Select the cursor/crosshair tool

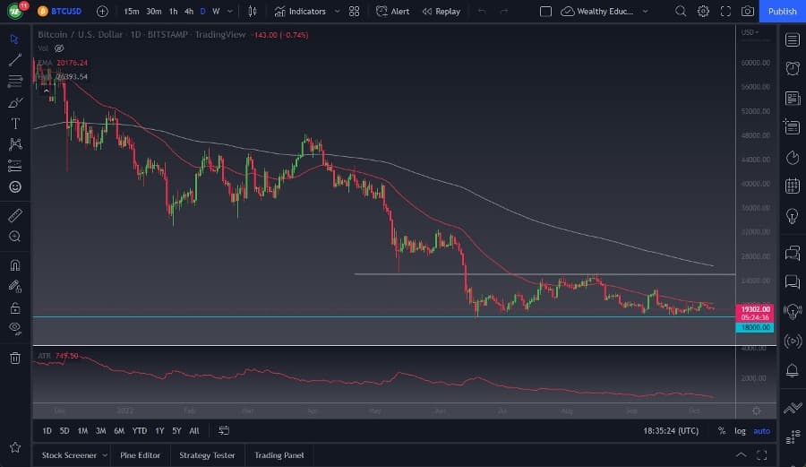[14, 39]
